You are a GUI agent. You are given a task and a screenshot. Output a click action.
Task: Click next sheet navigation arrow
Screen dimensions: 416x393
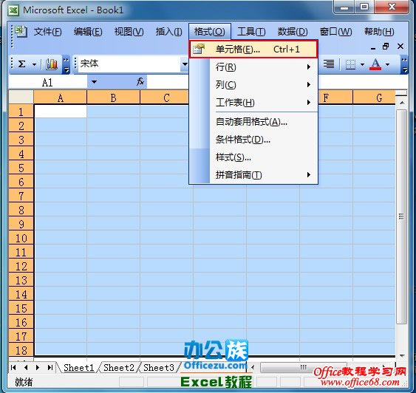pos(38,367)
